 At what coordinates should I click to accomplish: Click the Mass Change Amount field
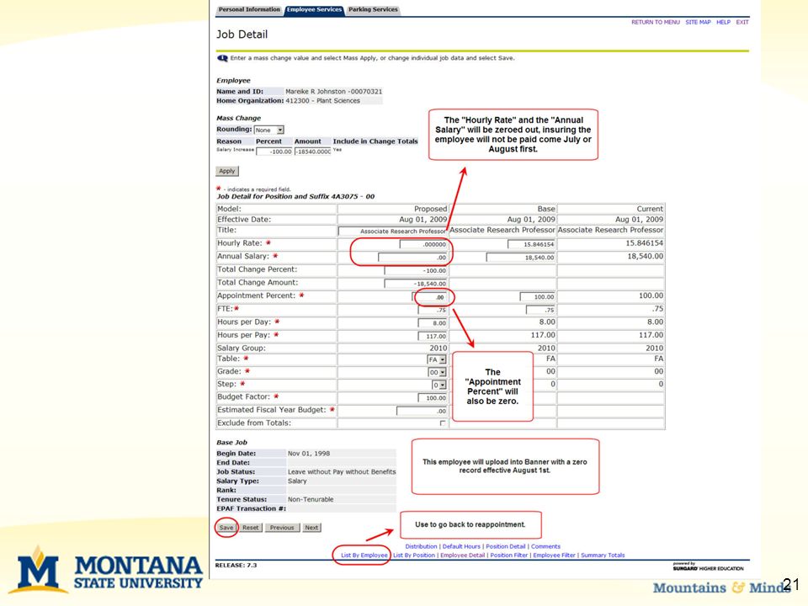point(313,151)
